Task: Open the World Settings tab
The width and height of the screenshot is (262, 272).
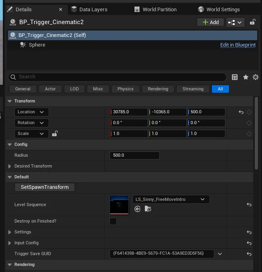Action: pyautogui.click(x=219, y=10)
